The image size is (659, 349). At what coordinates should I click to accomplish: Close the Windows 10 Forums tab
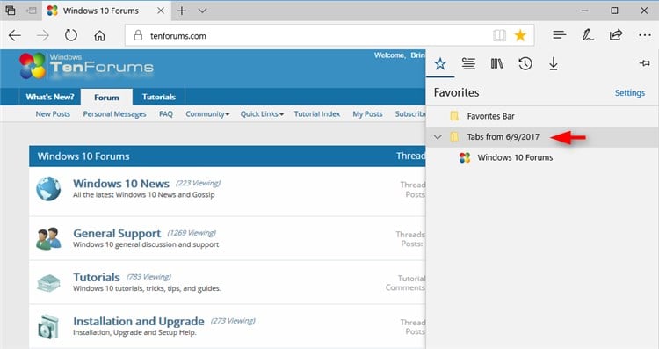point(161,11)
